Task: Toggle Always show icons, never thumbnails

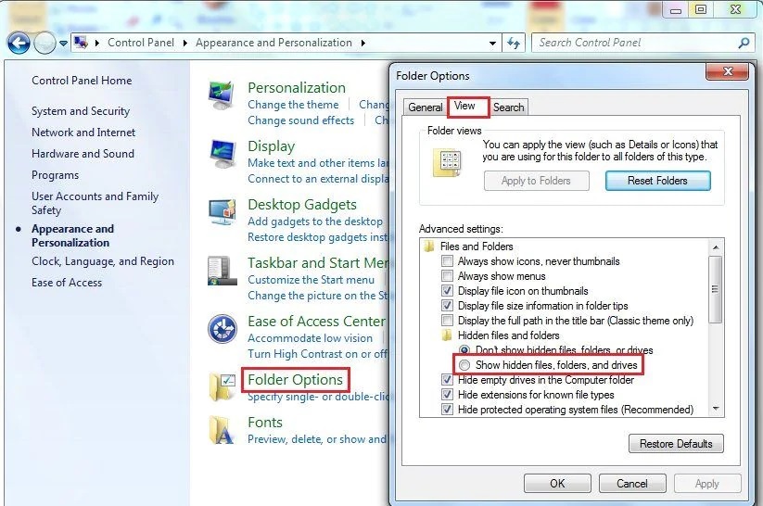Action: [x=447, y=261]
